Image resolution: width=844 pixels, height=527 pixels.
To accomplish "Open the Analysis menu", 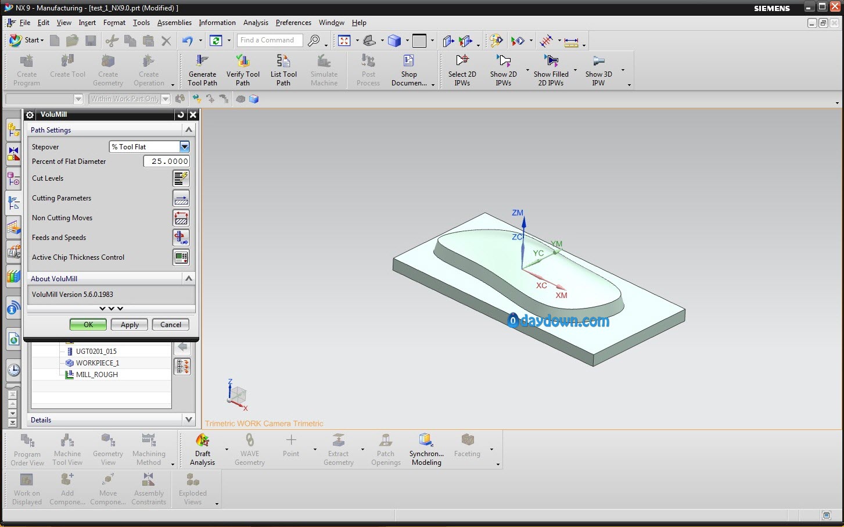I will [256, 23].
